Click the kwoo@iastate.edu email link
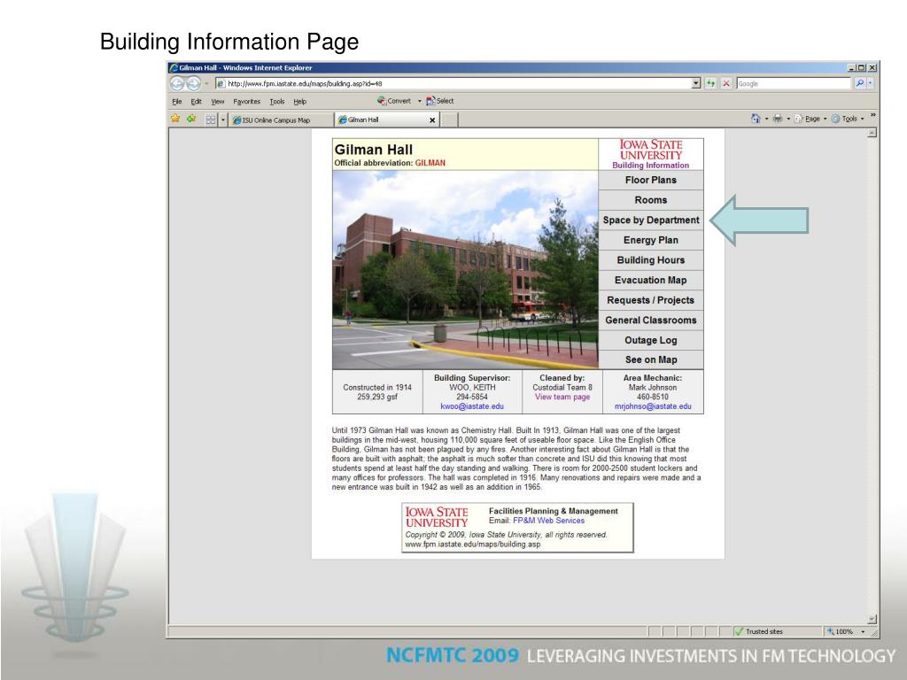Screen dimensions: 907x680 [x=472, y=406]
